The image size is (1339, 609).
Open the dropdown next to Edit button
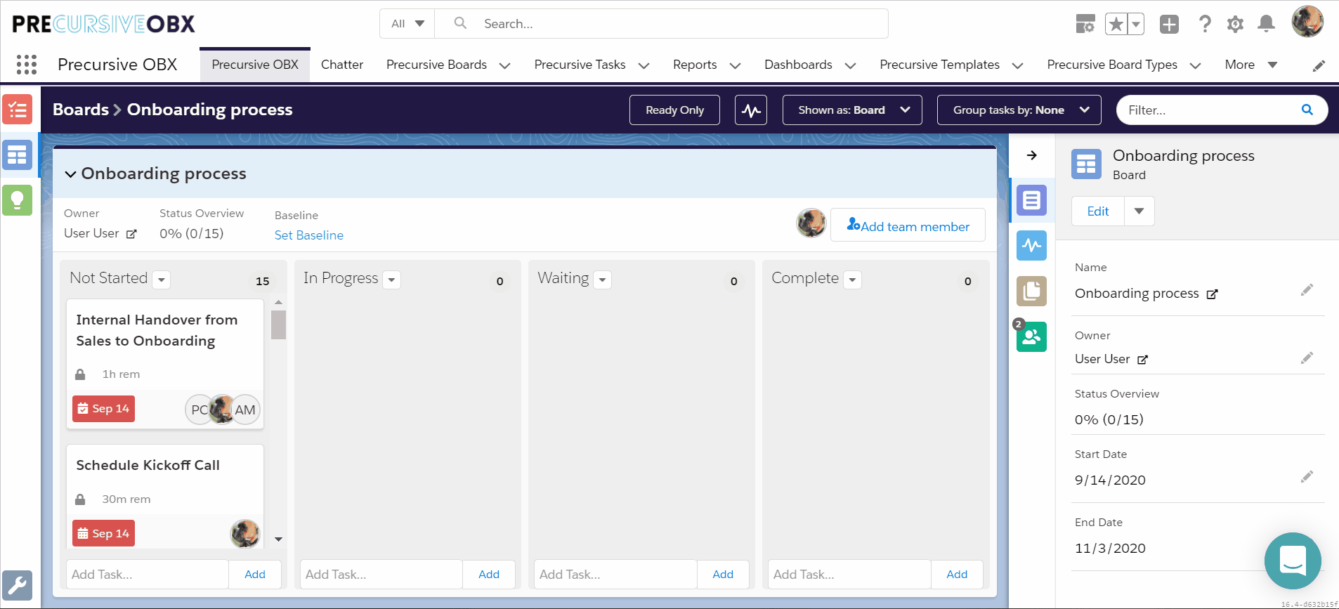click(x=1139, y=211)
